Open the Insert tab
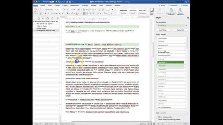Screen dimensions: 223x125 (x=43, y=6)
